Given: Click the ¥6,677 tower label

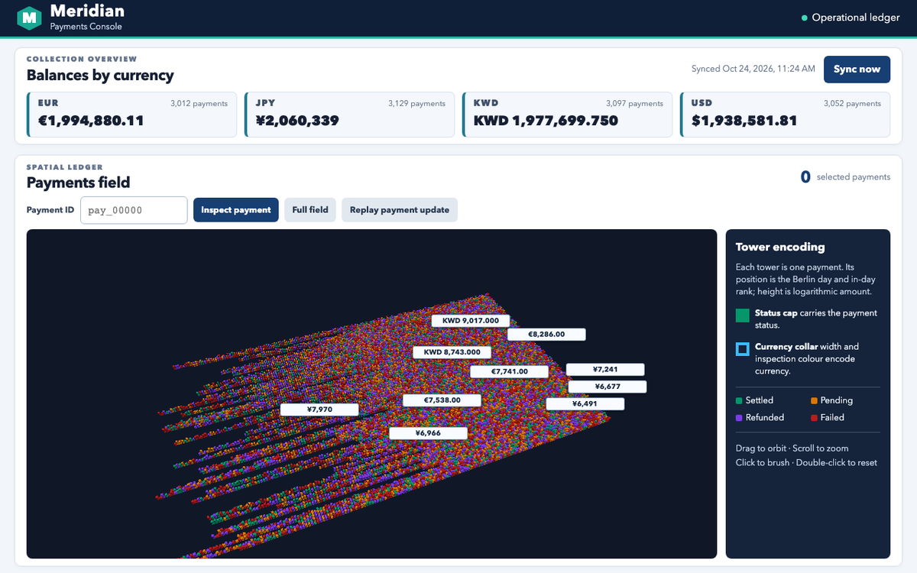Looking at the screenshot, I should click(x=608, y=387).
